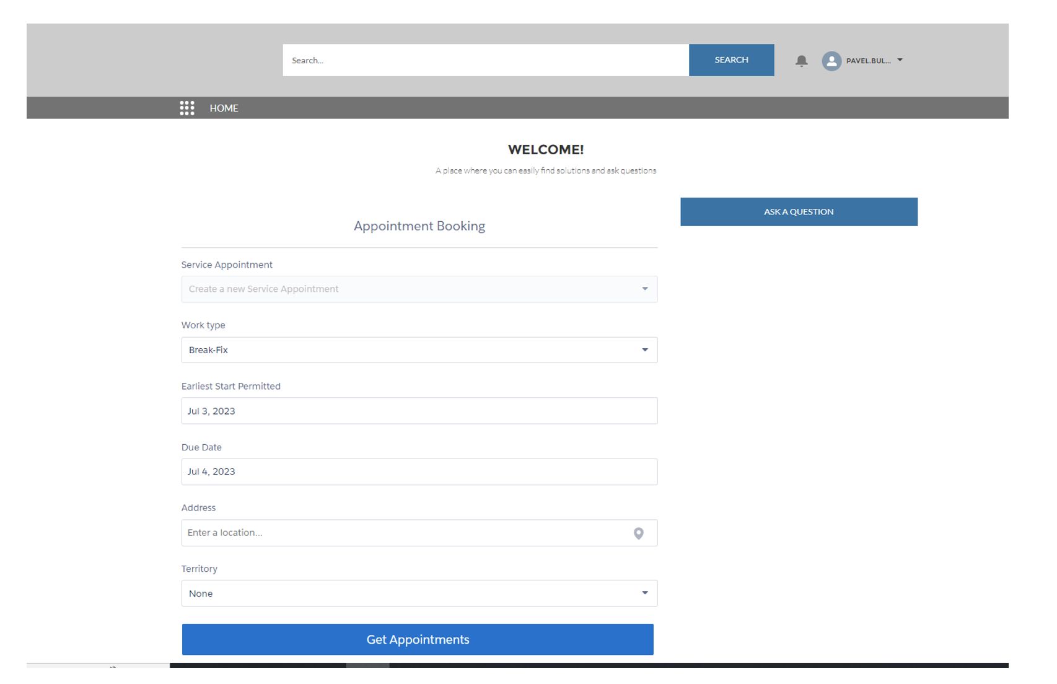This screenshot has height=684, width=1057.
Task: Expand the Service Appointment combo box
Action: coord(409,289)
